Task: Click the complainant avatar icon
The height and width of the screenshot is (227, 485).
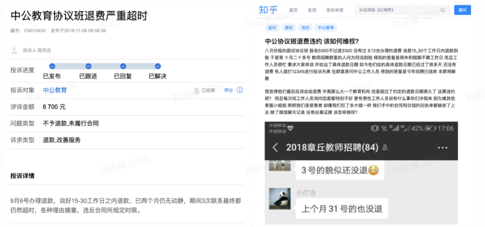Action: pyautogui.click(x=14, y=50)
